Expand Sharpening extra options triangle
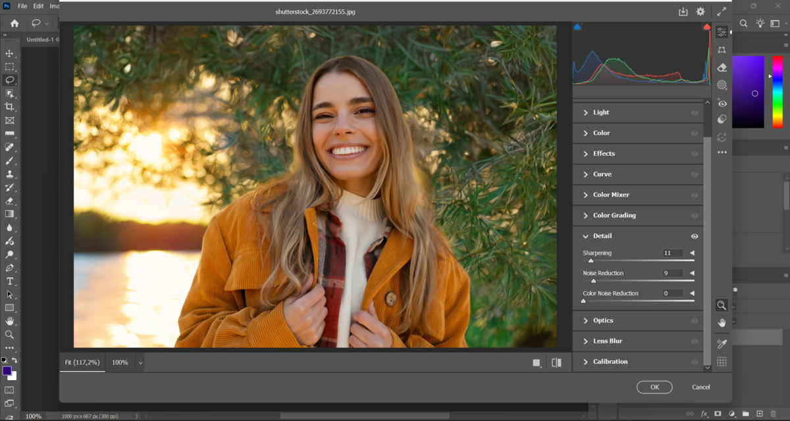Screen dimensions: 790x421 [x=692, y=253]
